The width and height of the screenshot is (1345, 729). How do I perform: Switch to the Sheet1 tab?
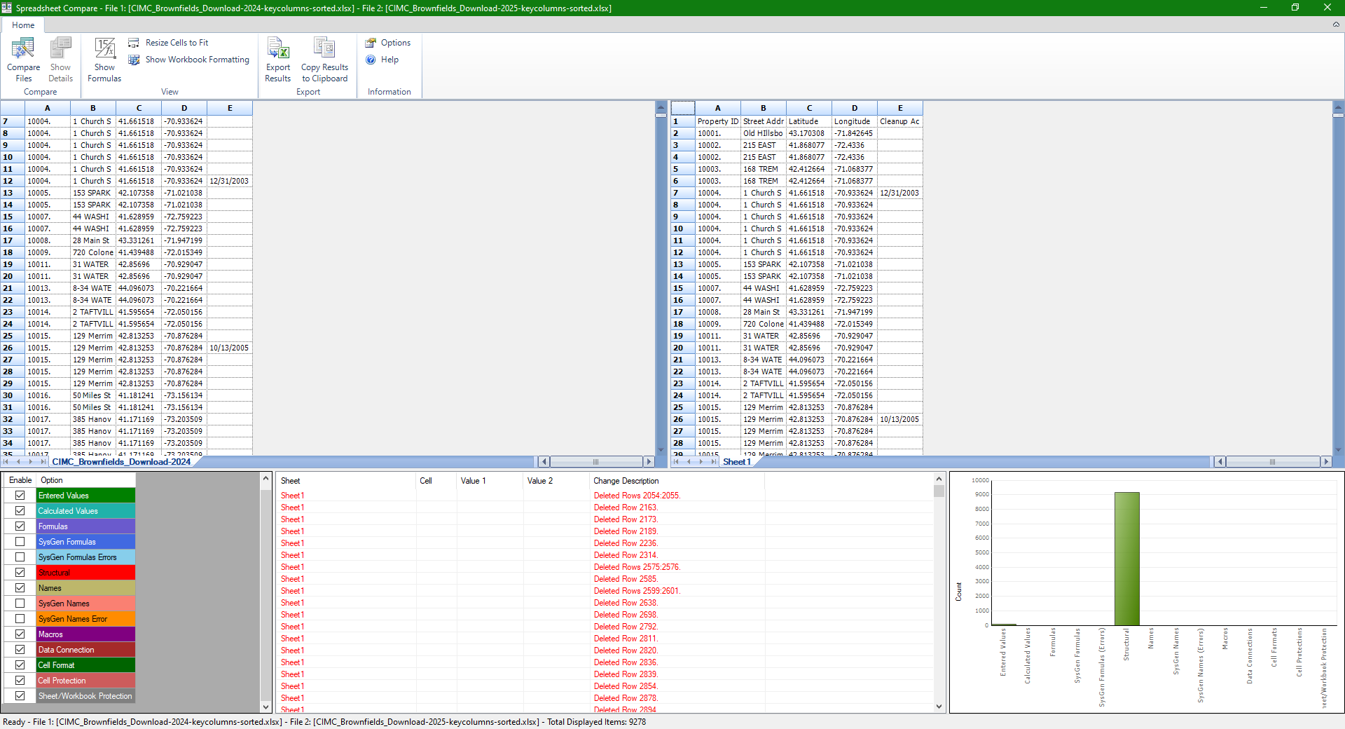tap(736, 461)
